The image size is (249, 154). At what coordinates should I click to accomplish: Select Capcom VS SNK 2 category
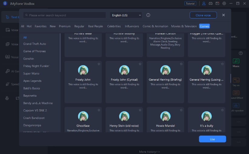[x=35, y=111]
